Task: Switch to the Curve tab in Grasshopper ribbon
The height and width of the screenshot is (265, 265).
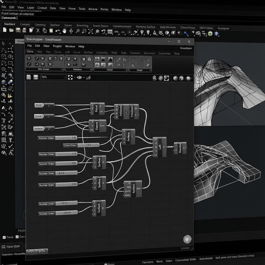Action: [x=58, y=52]
